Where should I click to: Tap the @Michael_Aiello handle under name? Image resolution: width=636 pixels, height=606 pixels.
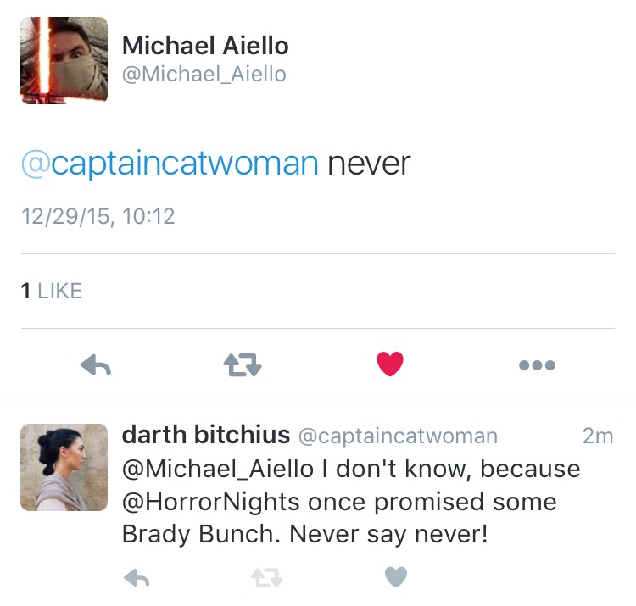click(204, 75)
